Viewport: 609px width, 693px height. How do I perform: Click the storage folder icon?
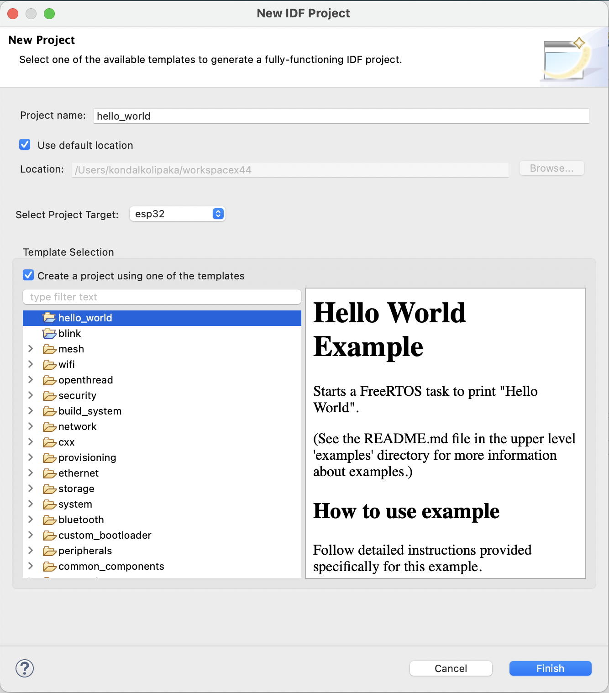coord(49,489)
